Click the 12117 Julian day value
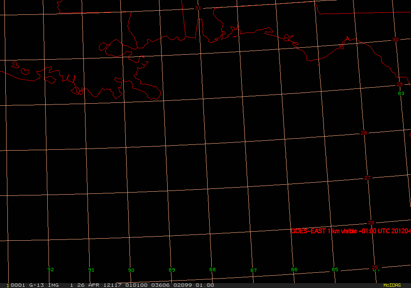411x288 pixels. (113, 285)
